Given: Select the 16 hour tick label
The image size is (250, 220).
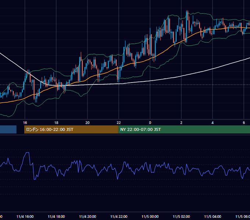Looking at the screenshot, I should tap(25, 123).
